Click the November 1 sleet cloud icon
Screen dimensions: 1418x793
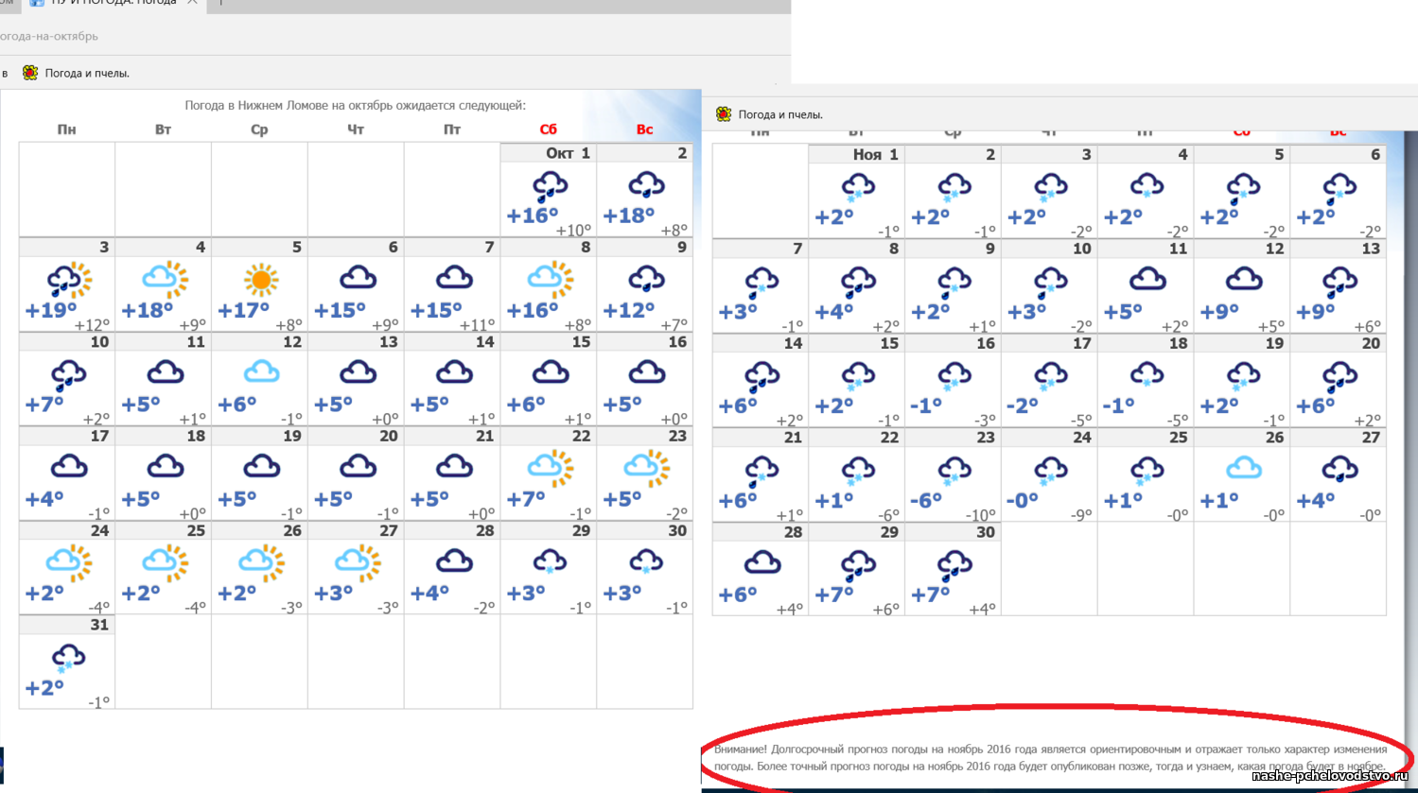pyautogui.click(x=859, y=188)
